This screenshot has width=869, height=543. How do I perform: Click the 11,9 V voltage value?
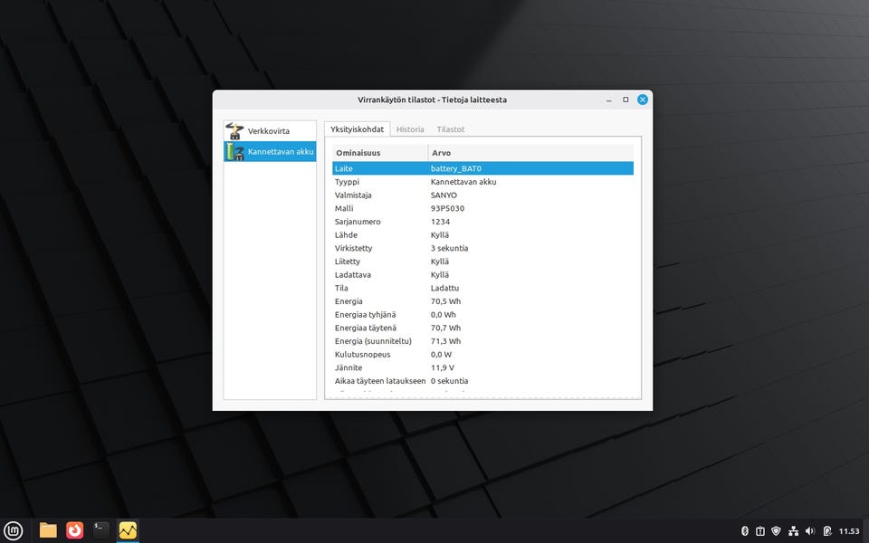click(443, 368)
